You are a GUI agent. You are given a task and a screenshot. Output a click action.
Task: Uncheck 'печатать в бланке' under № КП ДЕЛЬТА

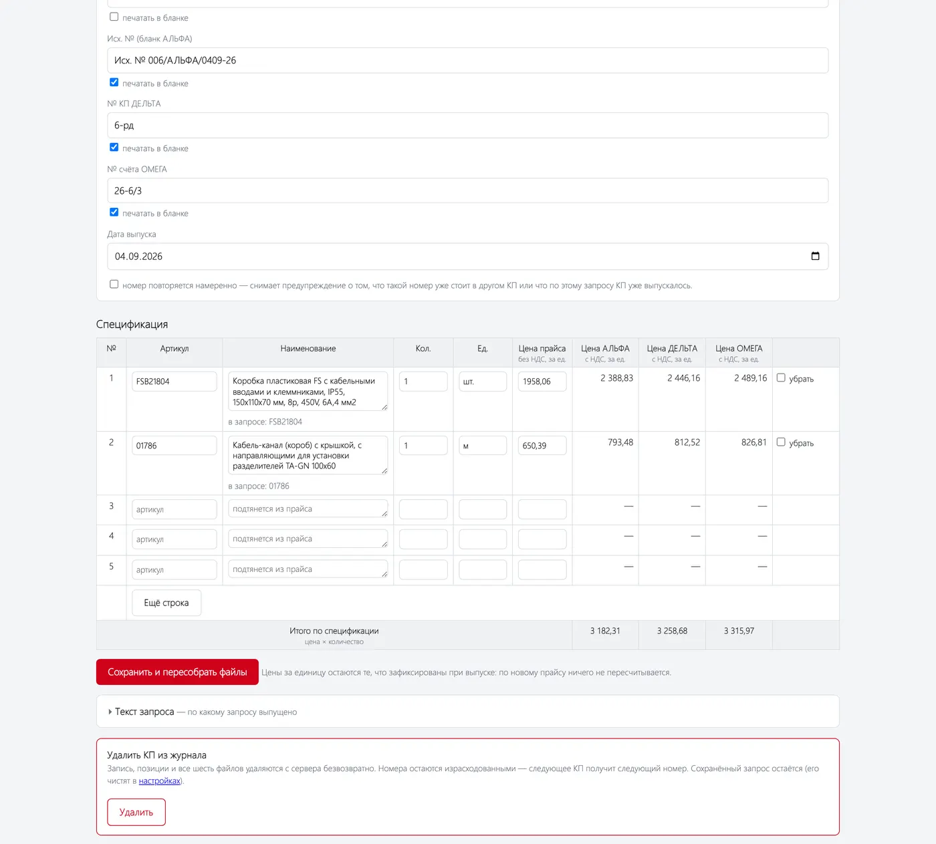pos(114,147)
